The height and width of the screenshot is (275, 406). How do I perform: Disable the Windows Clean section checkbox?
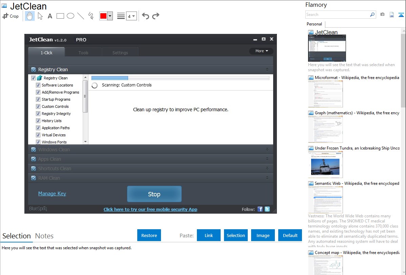tap(34, 150)
